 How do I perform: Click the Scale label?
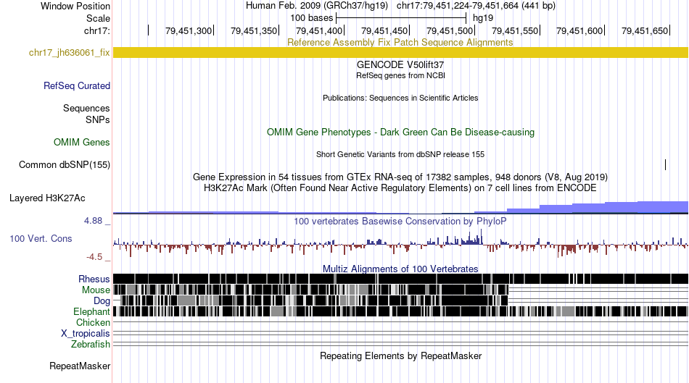pos(98,18)
